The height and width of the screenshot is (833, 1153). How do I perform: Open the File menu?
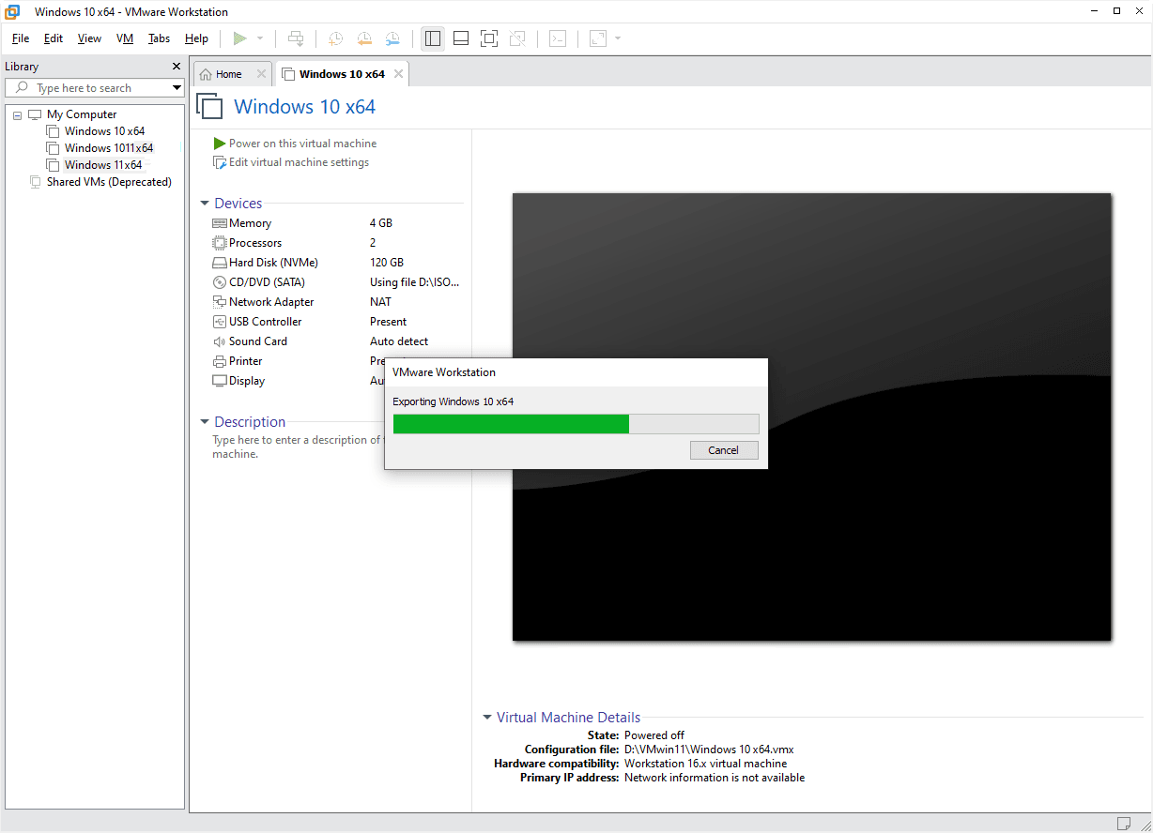coord(21,38)
